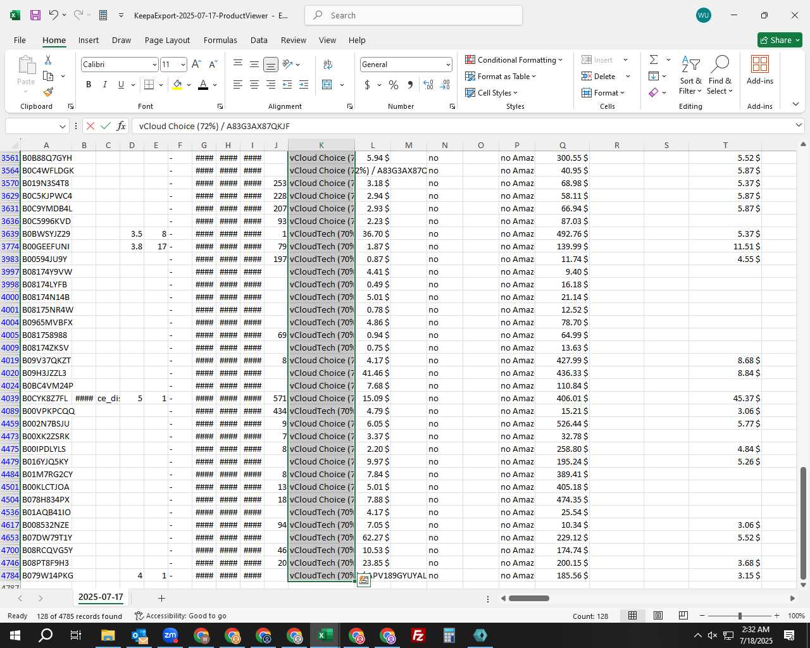The image size is (810, 648).
Task: Select the Normal view icon
Action: pos(632,616)
